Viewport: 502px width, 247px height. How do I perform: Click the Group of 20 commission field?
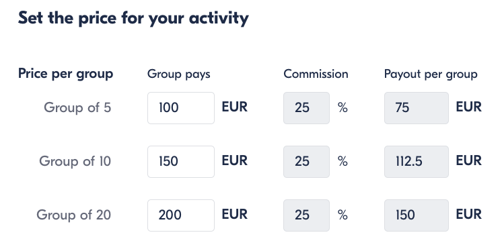[306, 215]
